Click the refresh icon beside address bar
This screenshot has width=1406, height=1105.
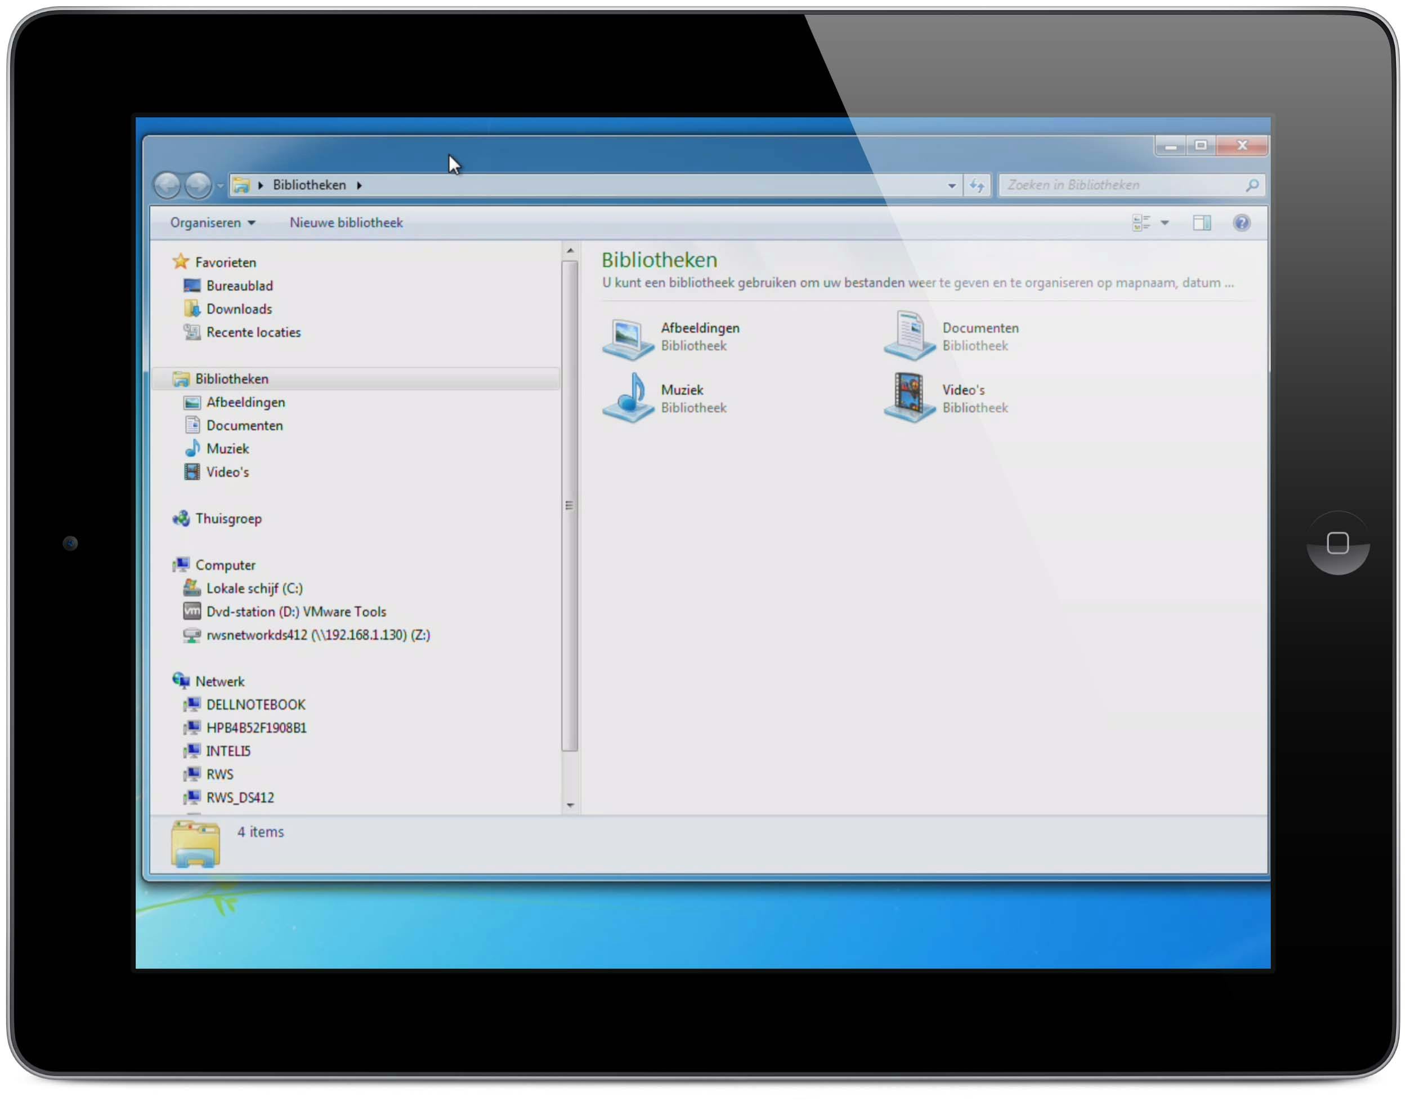click(977, 186)
